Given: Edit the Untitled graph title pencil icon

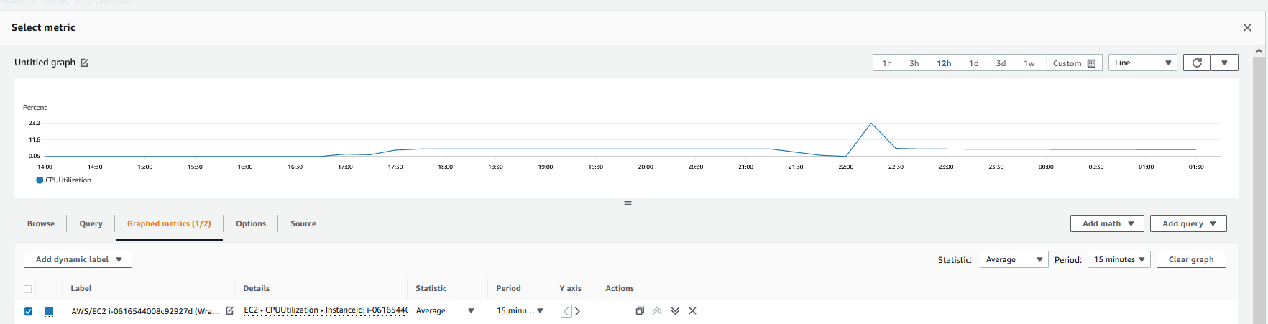Looking at the screenshot, I should pos(84,63).
